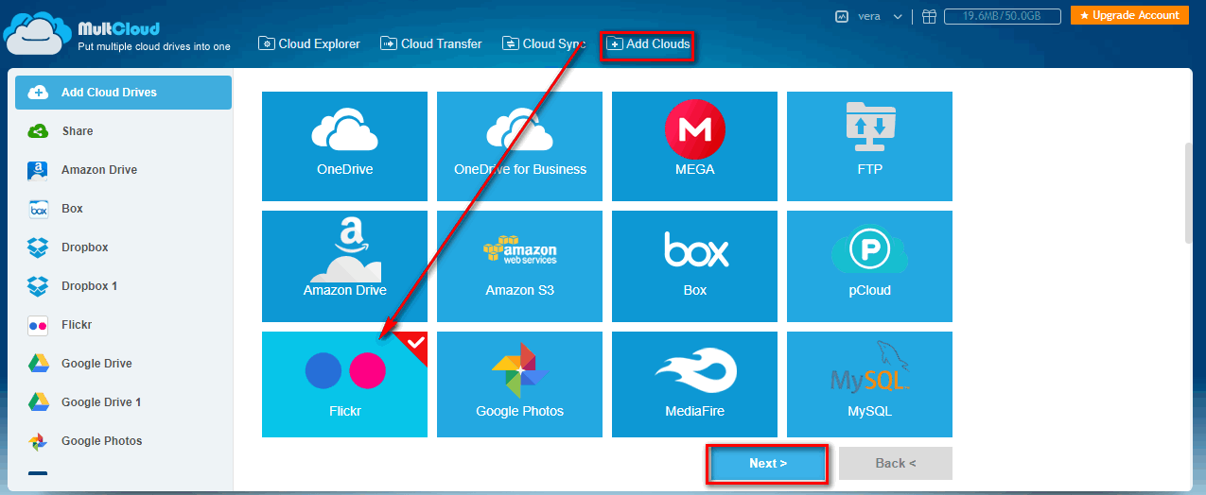This screenshot has width=1206, height=495.
Task: Select the MEGA cloud tile
Action: (694, 146)
